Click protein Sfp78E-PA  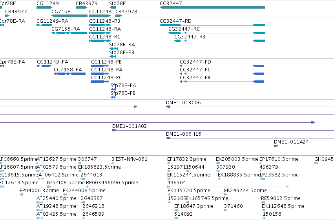(113, 89)
